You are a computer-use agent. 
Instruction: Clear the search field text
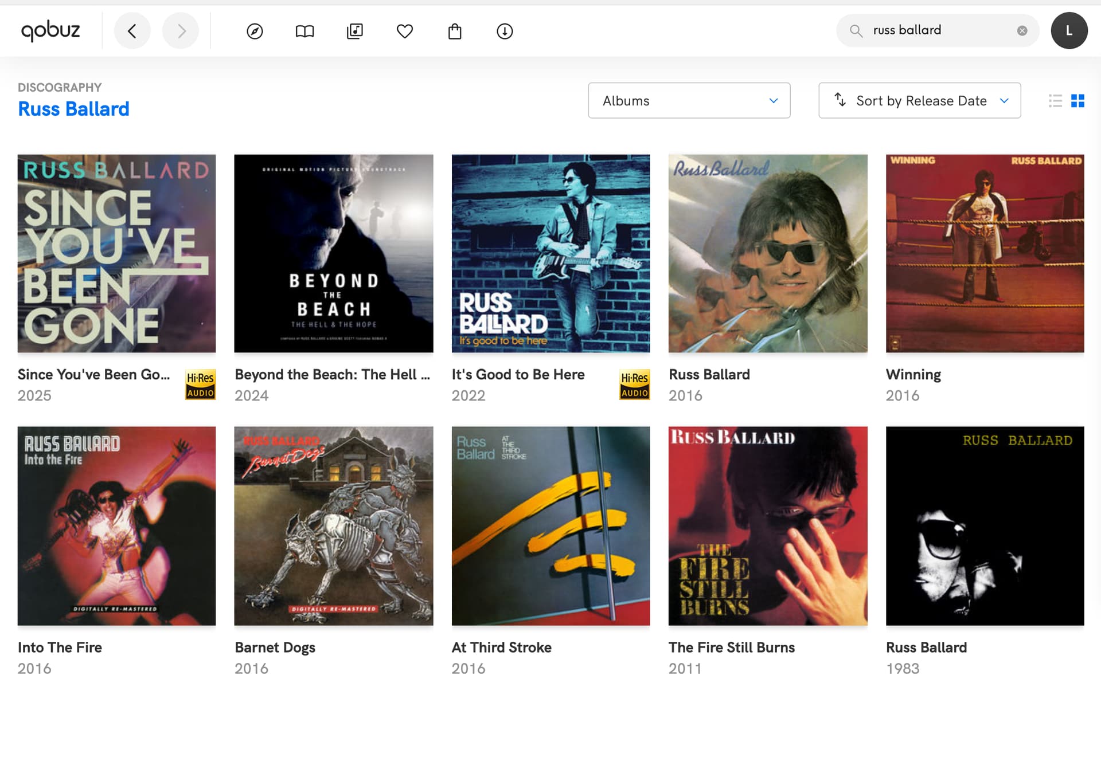(1022, 30)
